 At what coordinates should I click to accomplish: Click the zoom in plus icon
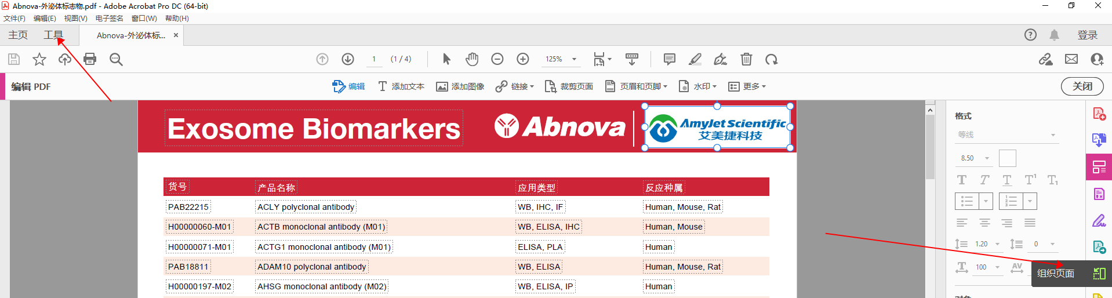[522, 59]
